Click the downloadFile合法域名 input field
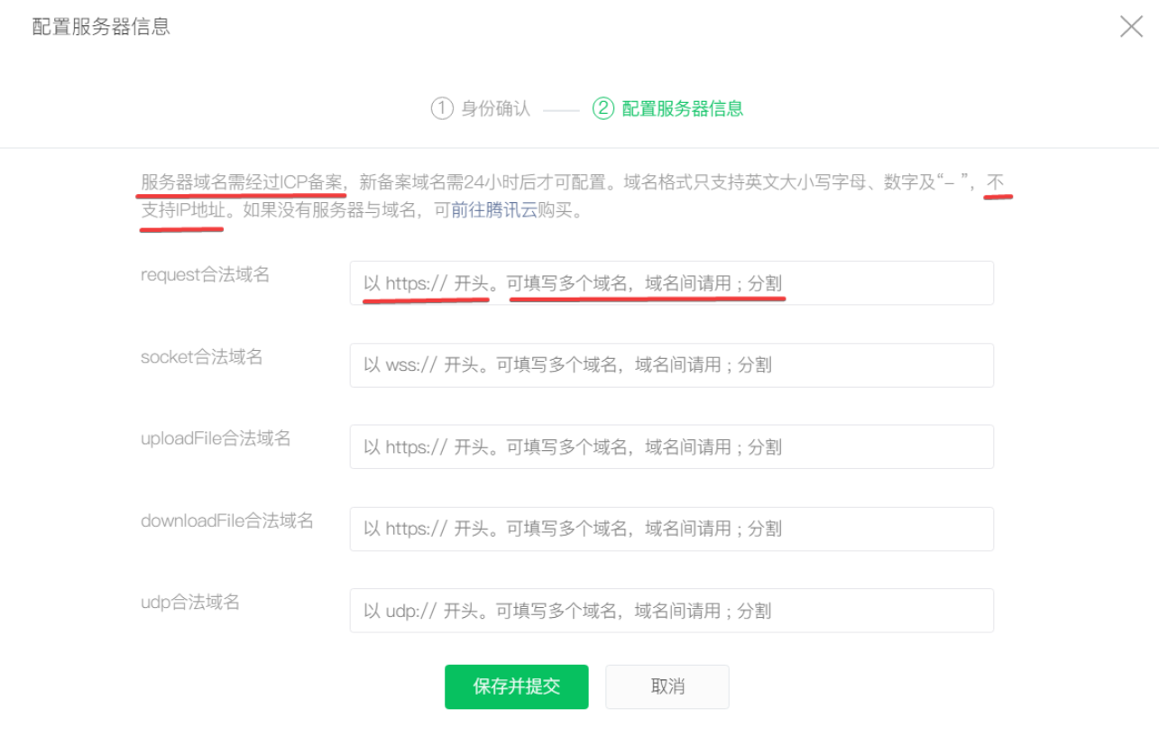This screenshot has width=1159, height=737. (671, 529)
